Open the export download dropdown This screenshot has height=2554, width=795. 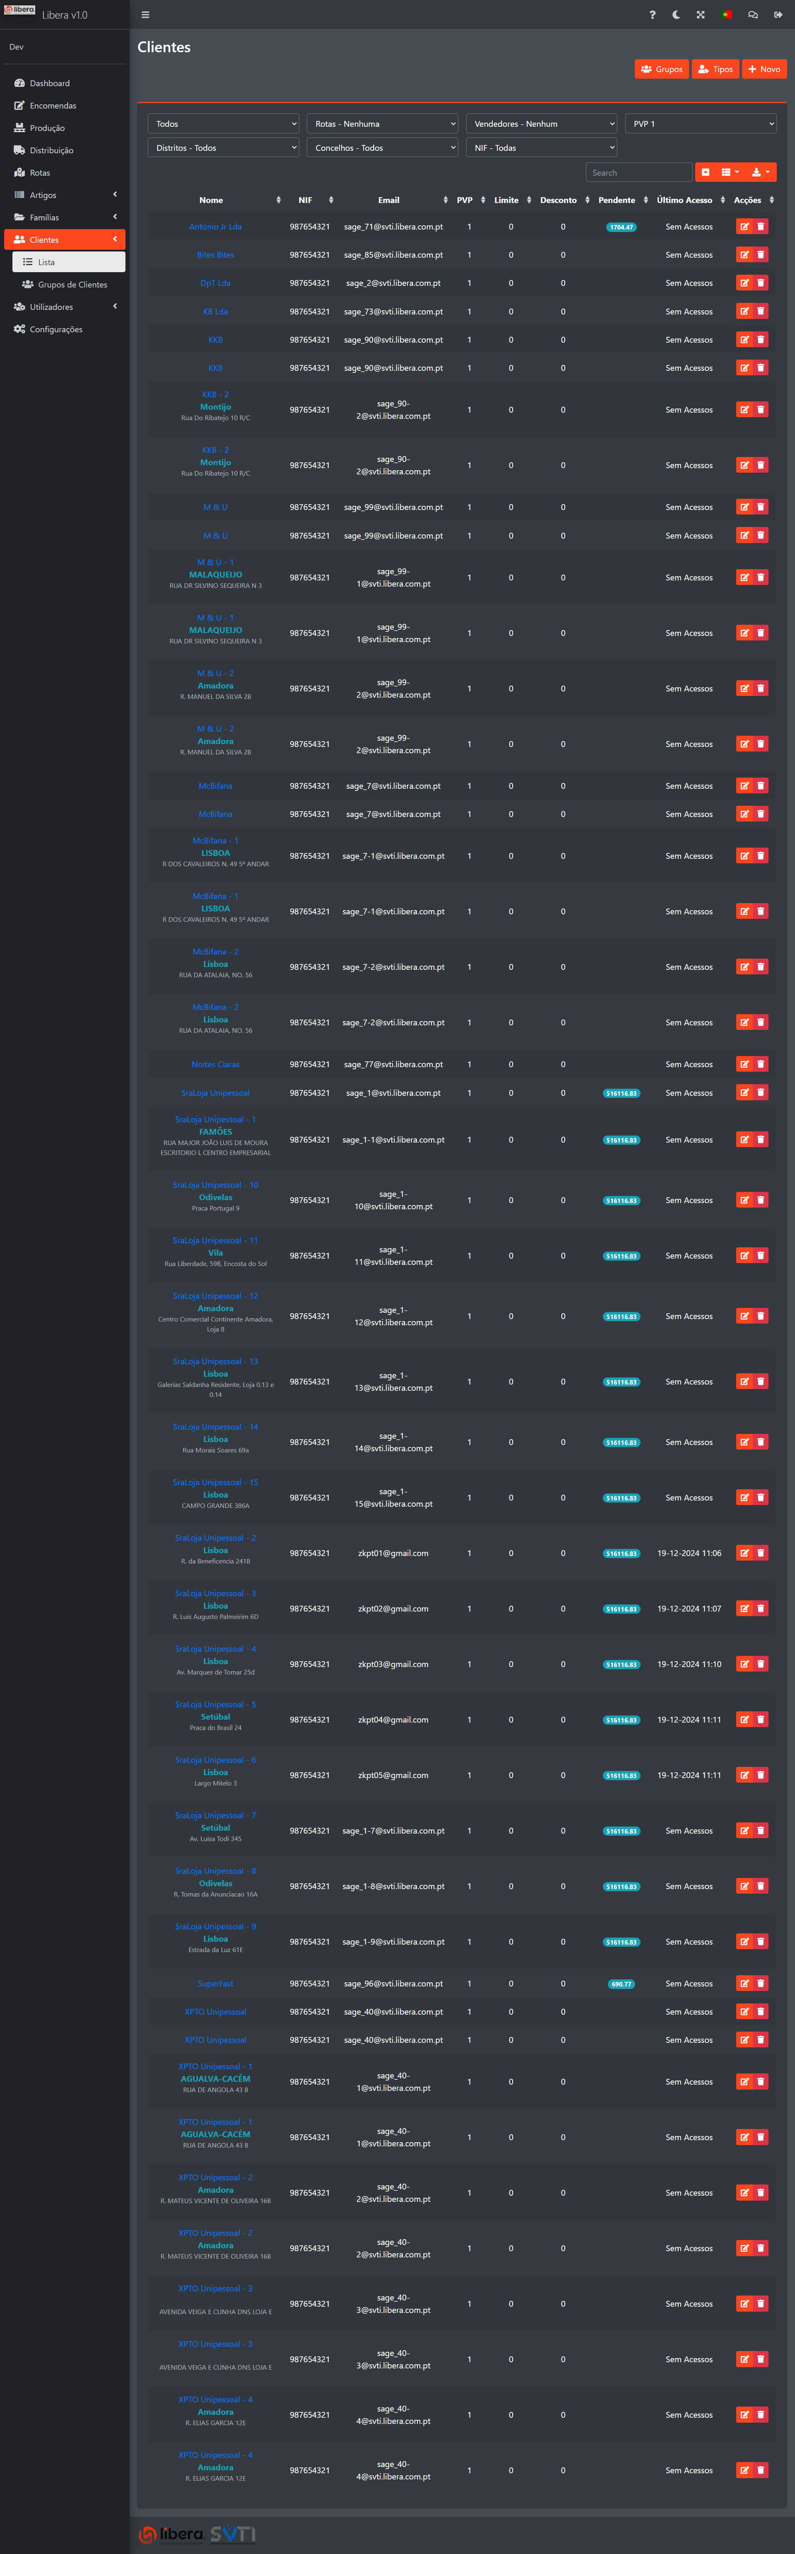[x=760, y=172]
